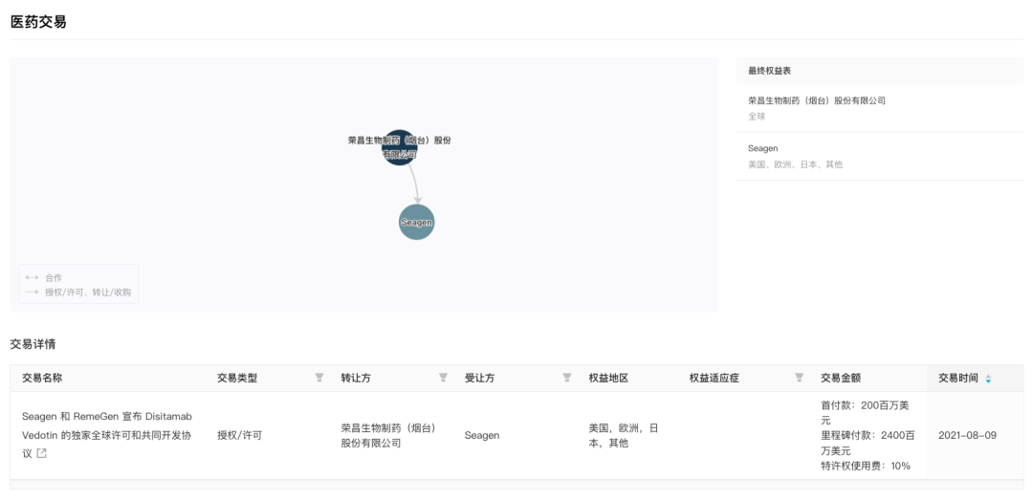The height and width of the screenshot is (500, 1033).
Task: Select the Seagen node in graph
Action: point(416,222)
